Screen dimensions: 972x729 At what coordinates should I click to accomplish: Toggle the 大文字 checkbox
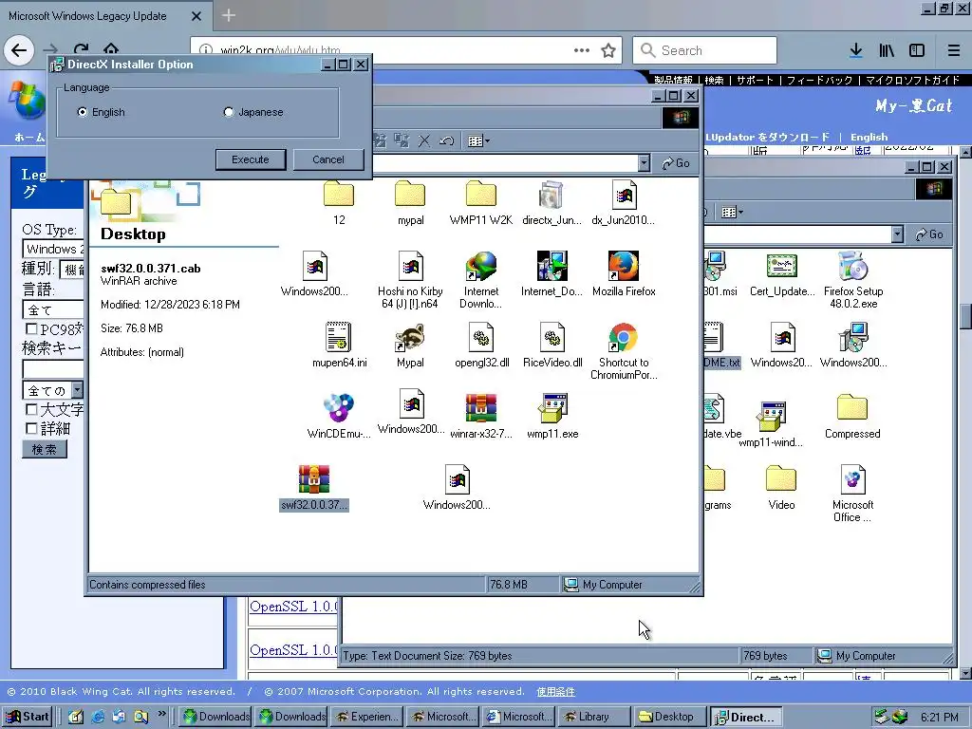[31, 409]
